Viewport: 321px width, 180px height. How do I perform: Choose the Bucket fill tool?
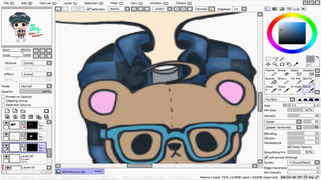pos(271,80)
